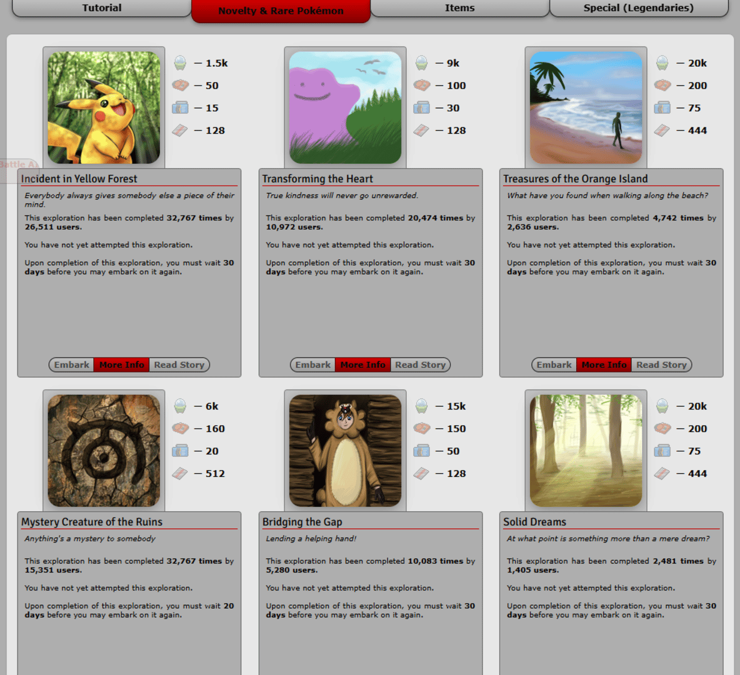Read Story for Treasures of the Orange Island
Screen dimensions: 740x675
point(661,365)
